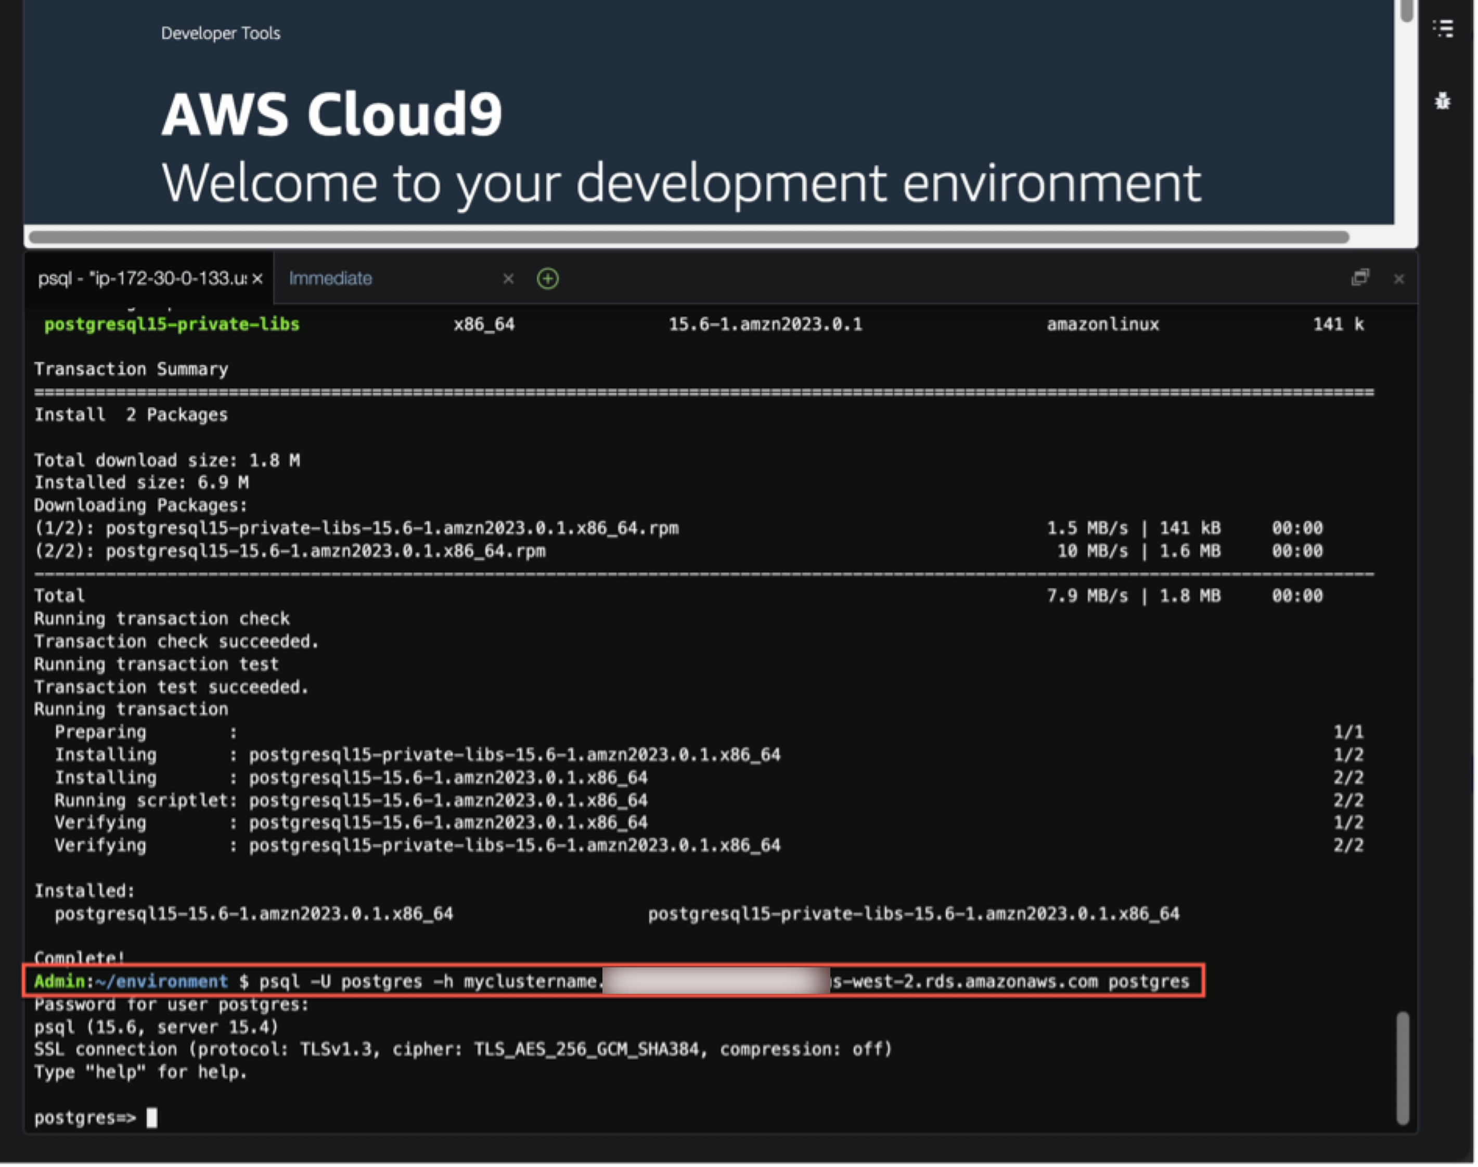1478x1167 pixels.
Task: Click the '(1/2): postgresql15-private-libs' rpm download line
Action: pyautogui.click(x=678, y=528)
